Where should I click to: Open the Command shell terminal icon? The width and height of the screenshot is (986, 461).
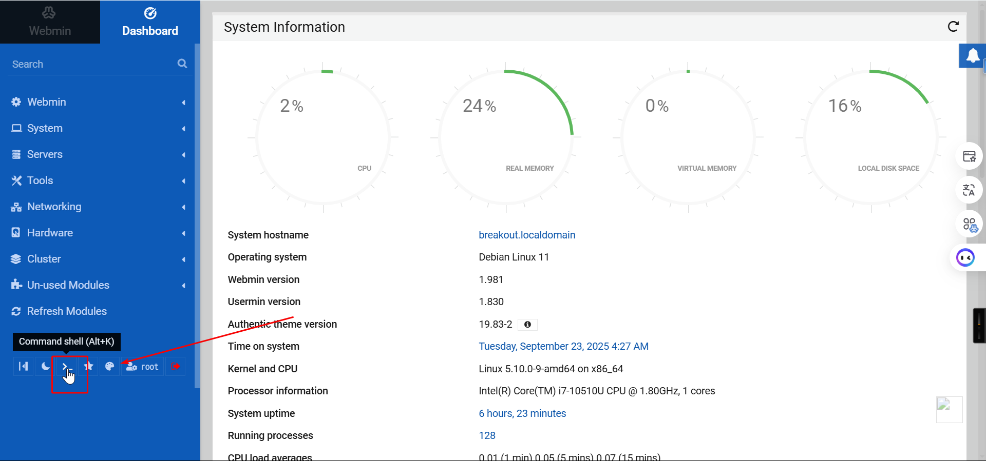point(65,366)
